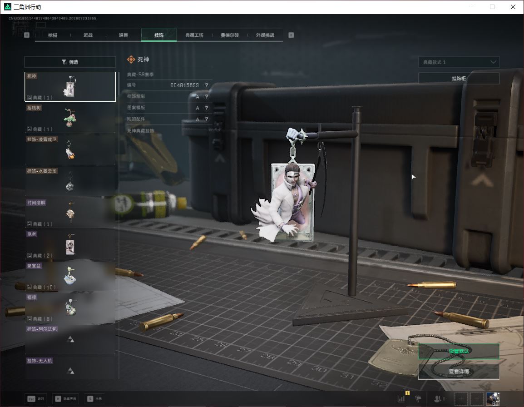The image size is (524, 407).
Task: Select the 挂饰-阿尔法包 item
Action: 70,339
